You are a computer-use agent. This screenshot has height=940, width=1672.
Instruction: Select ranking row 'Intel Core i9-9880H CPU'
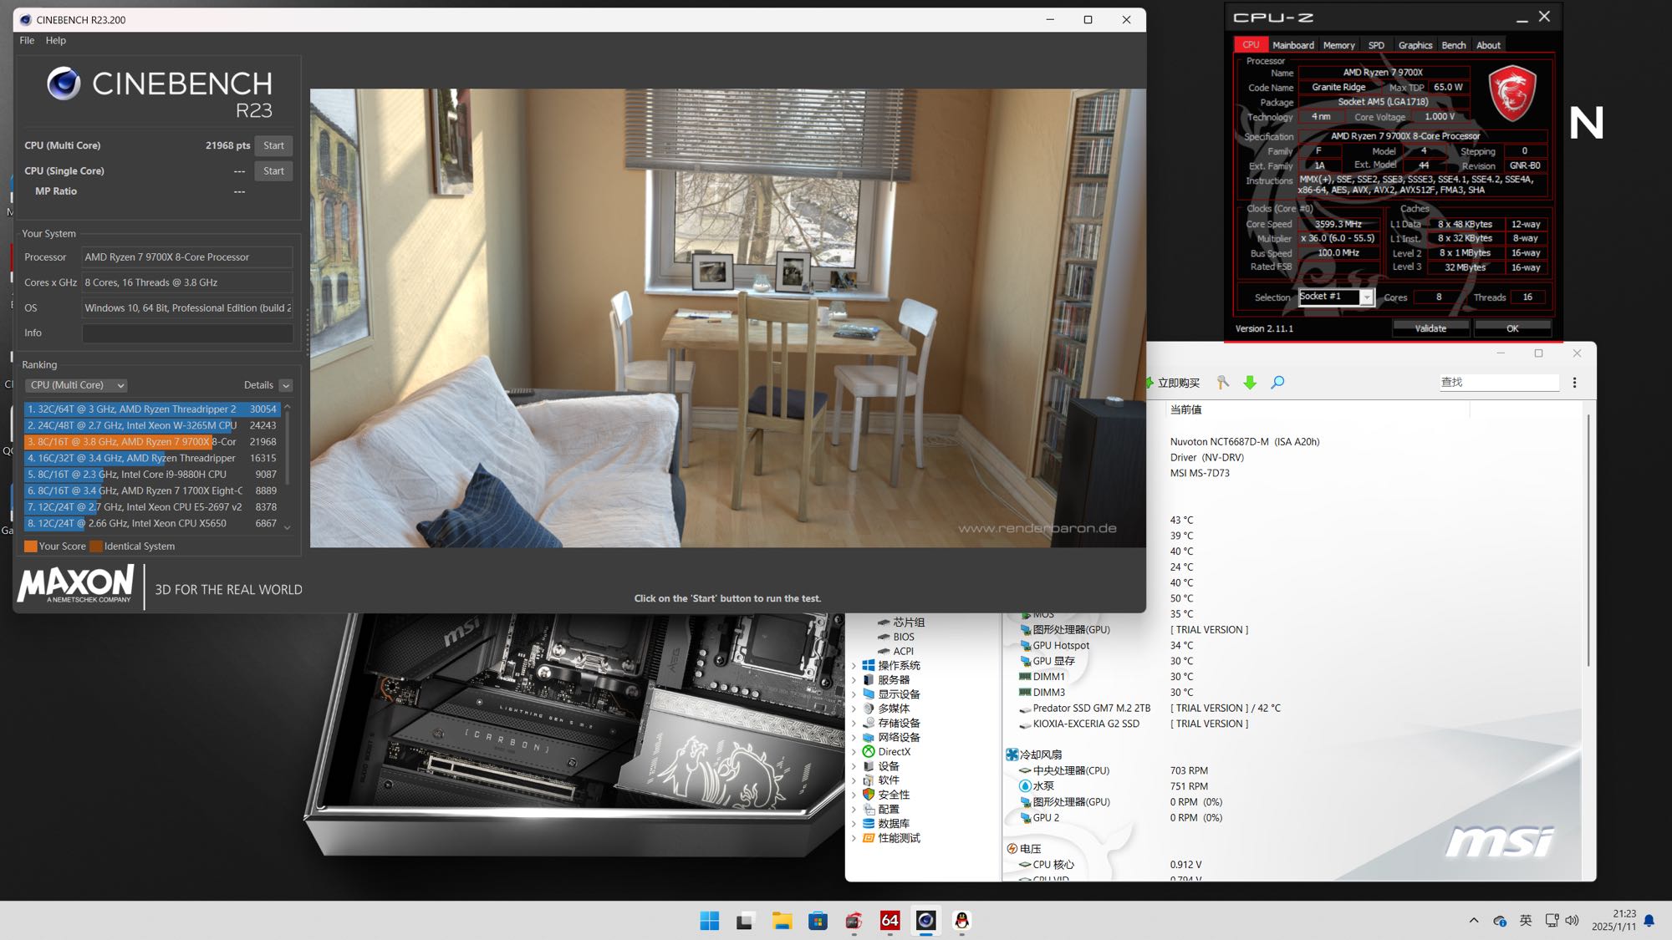pyautogui.click(x=151, y=475)
